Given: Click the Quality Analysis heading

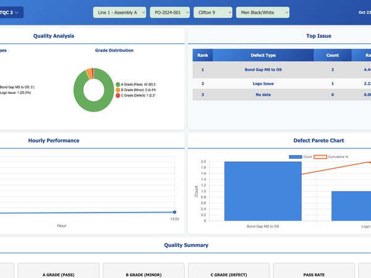Looking at the screenshot, I should pyautogui.click(x=54, y=36).
